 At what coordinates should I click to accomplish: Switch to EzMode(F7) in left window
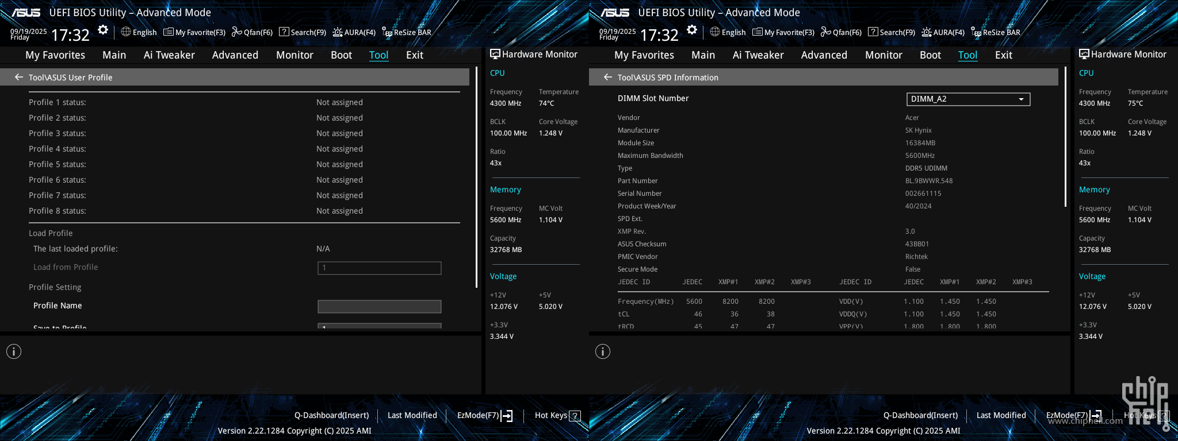point(485,415)
